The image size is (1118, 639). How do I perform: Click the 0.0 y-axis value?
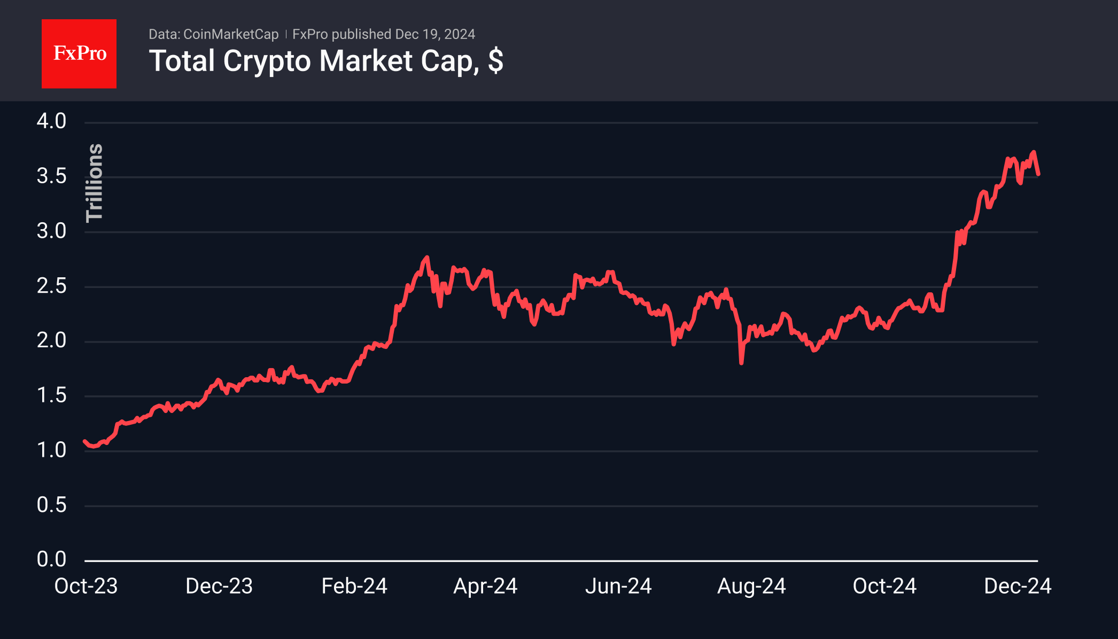point(51,559)
